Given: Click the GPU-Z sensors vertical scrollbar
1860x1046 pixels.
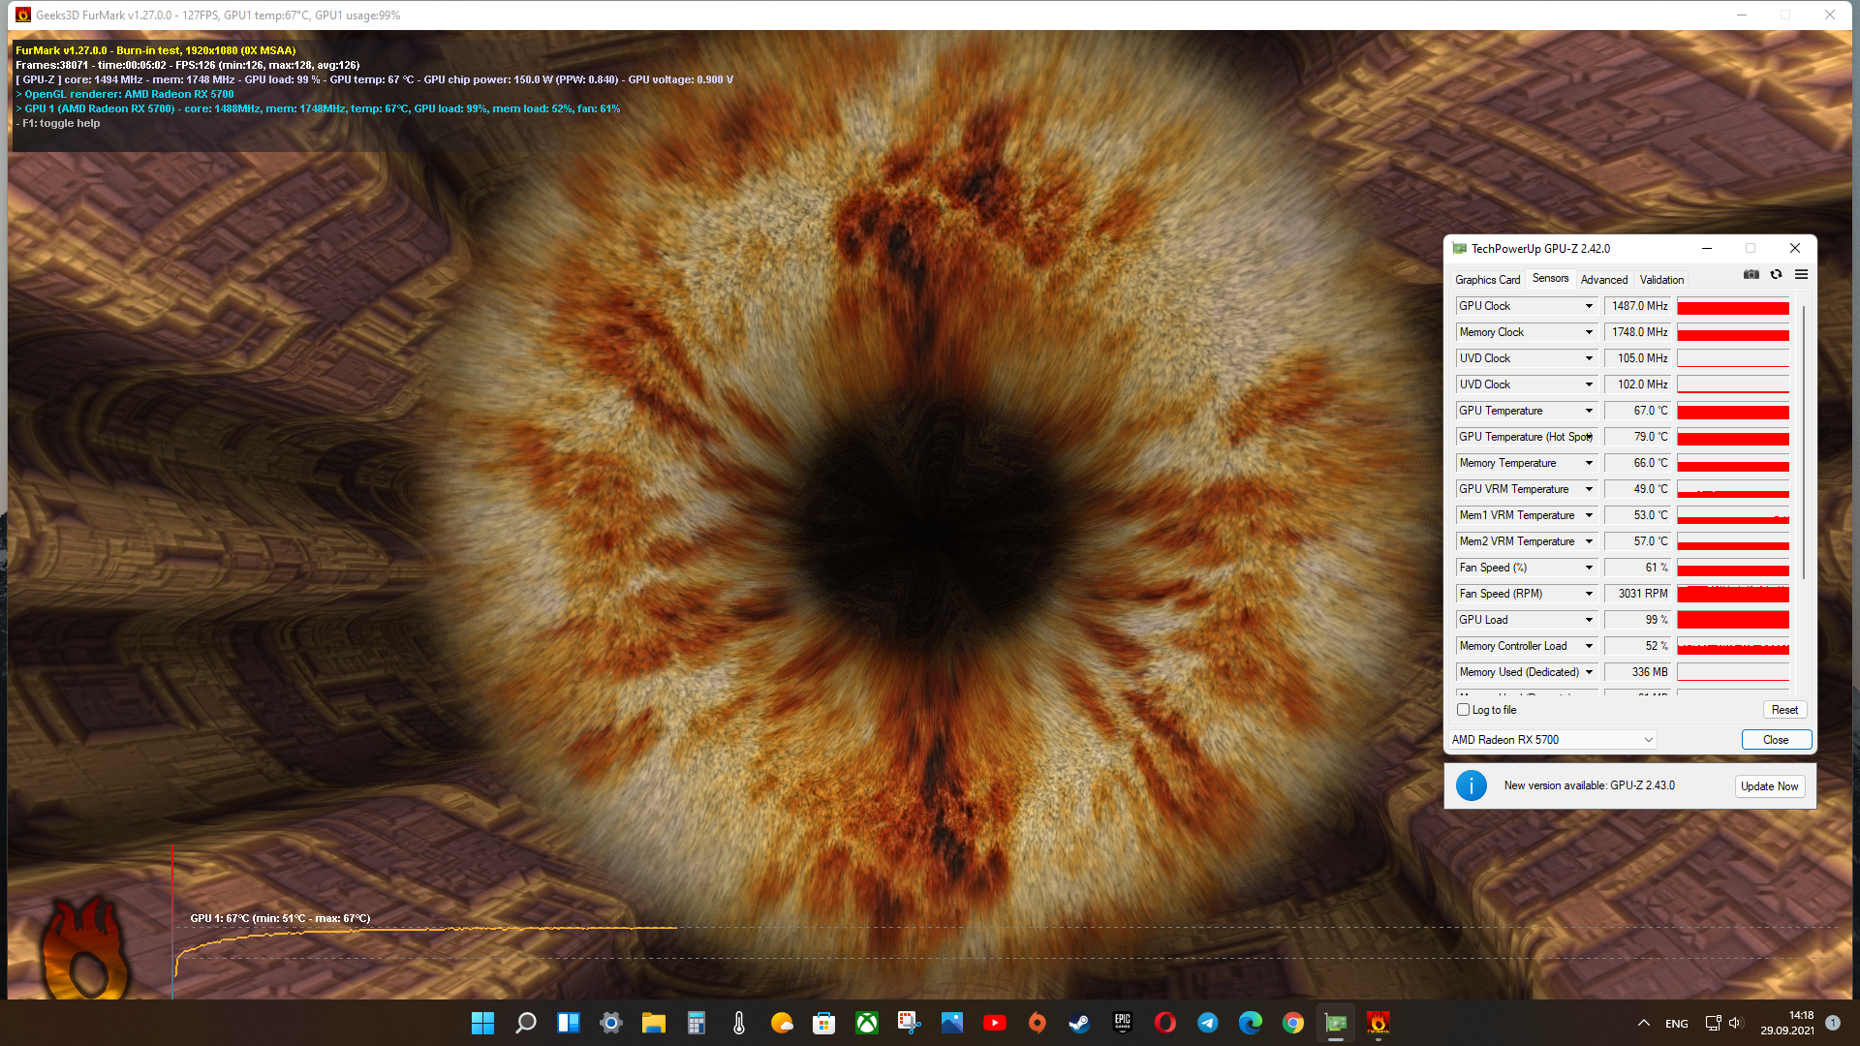Looking at the screenshot, I should coord(1803,441).
